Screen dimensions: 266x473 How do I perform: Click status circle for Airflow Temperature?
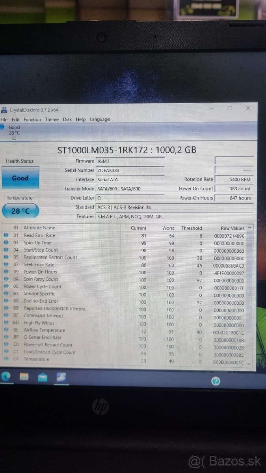pos(6,330)
